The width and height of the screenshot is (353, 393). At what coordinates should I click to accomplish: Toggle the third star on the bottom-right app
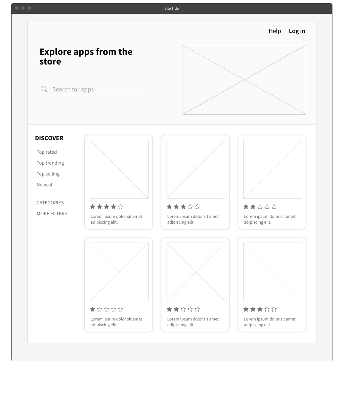[260, 309]
